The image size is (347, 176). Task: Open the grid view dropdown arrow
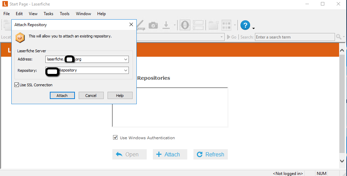(x=235, y=25)
